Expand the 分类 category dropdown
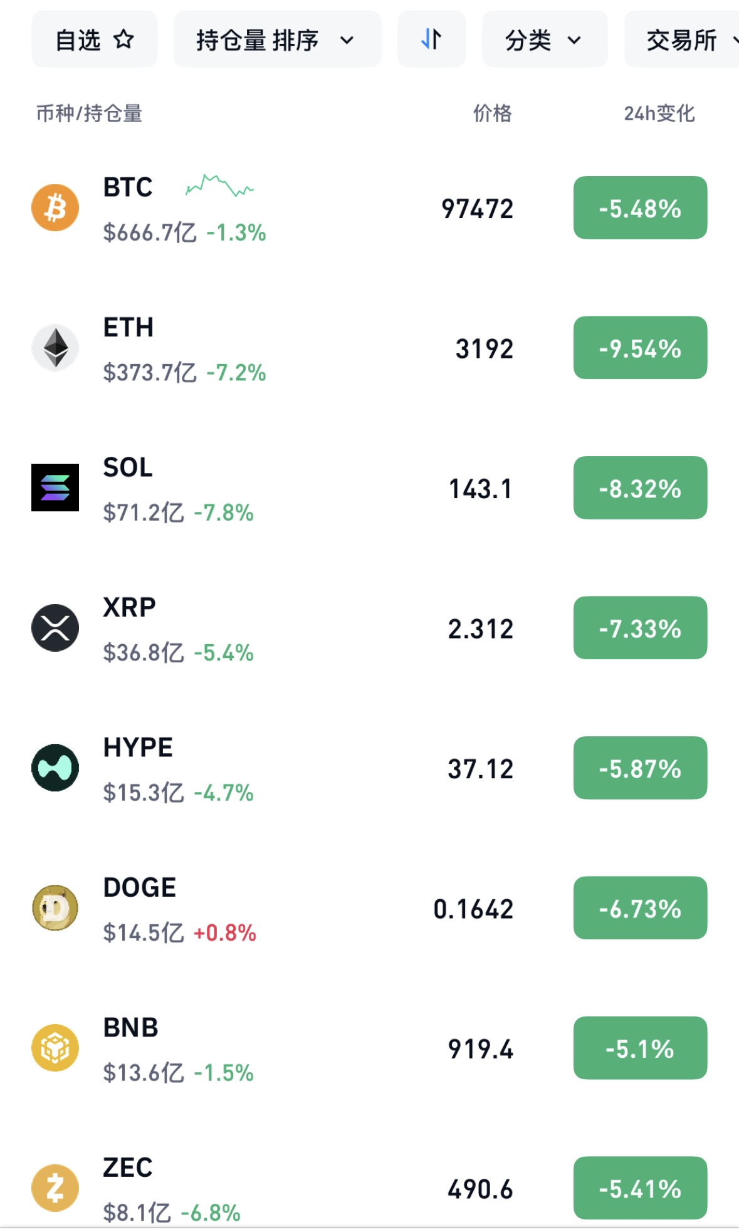The image size is (739, 1232). click(544, 39)
